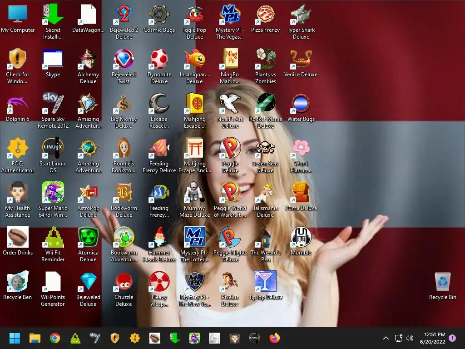Select the Bejeweled Twist icon
This screenshot has height=349, width=465.
tap(124, 59)
